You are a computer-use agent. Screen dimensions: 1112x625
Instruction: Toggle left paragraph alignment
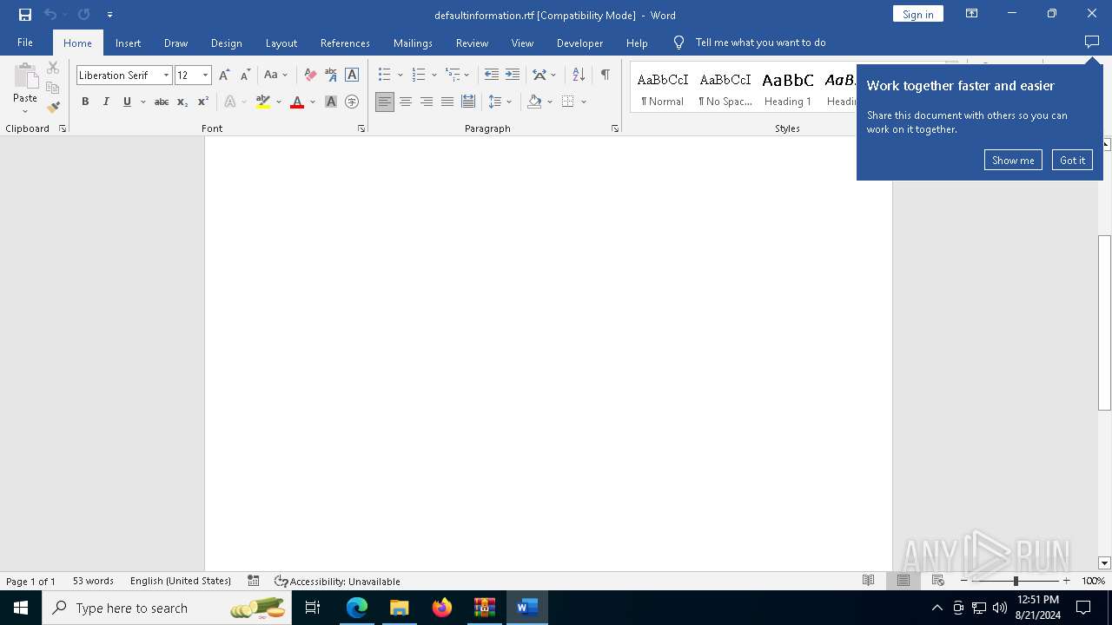[385, 102]
